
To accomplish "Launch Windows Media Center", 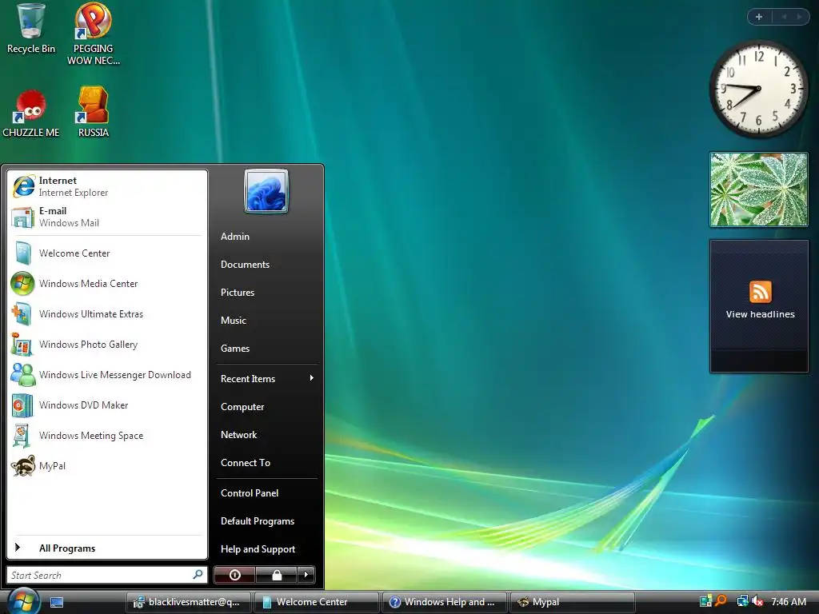I will (106, 284).
